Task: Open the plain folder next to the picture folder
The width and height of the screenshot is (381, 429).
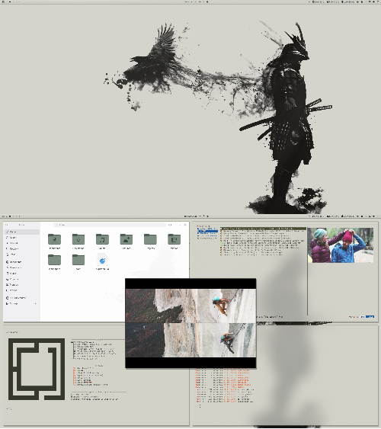Action: 150,239
